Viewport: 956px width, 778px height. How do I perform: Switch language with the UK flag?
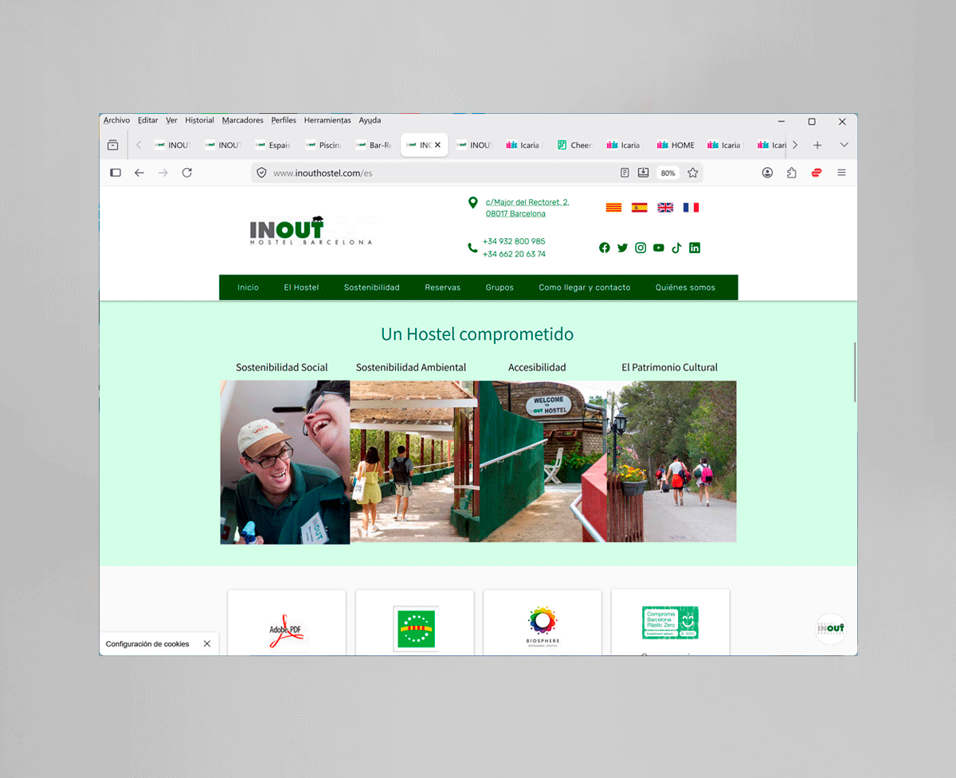[x=665, y=207]
